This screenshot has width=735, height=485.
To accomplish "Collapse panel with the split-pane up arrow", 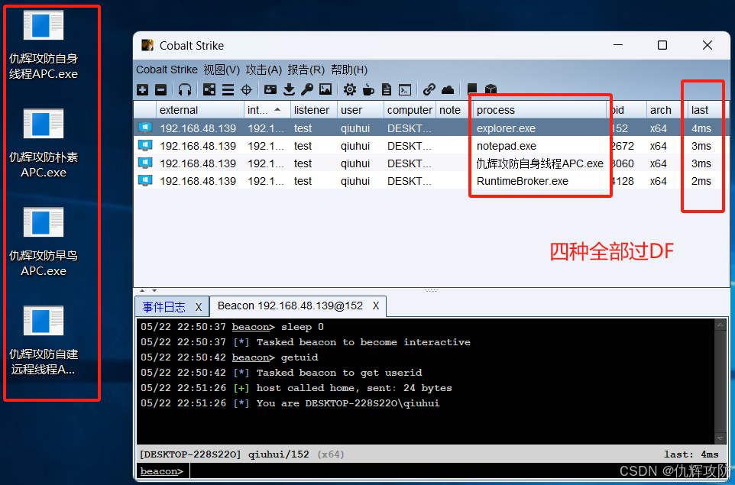I will (x=142, y=290).
